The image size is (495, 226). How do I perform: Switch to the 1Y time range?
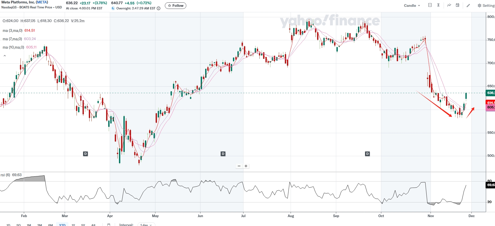coord(73,225)
